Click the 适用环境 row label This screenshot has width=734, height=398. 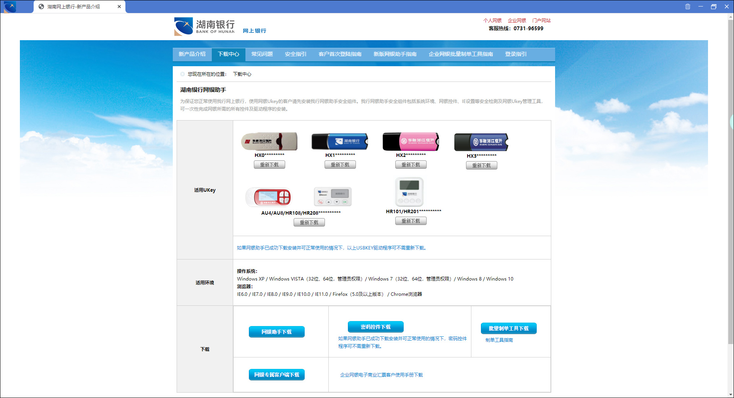(x=205, y=283)
